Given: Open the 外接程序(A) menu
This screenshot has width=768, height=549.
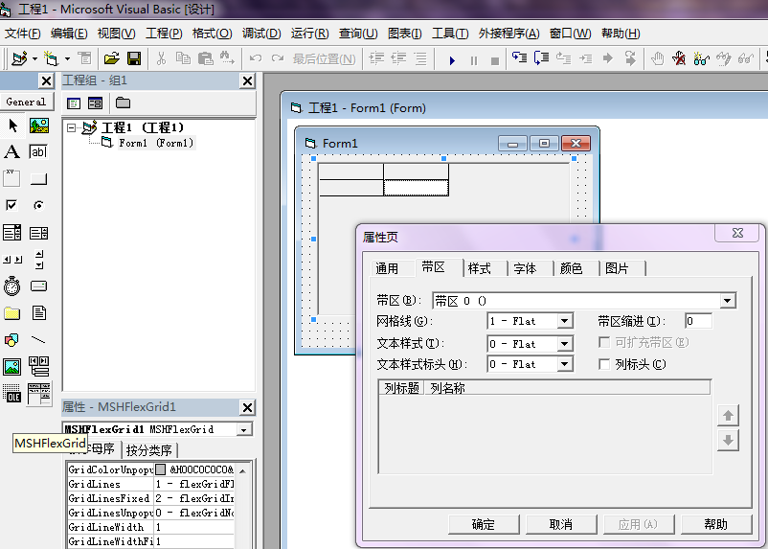Looking at the screenshot, I should click(x=508, y=34).
